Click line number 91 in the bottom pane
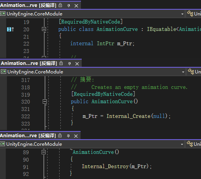The height and width of the screenshot is (179, 201). (26, 167)
